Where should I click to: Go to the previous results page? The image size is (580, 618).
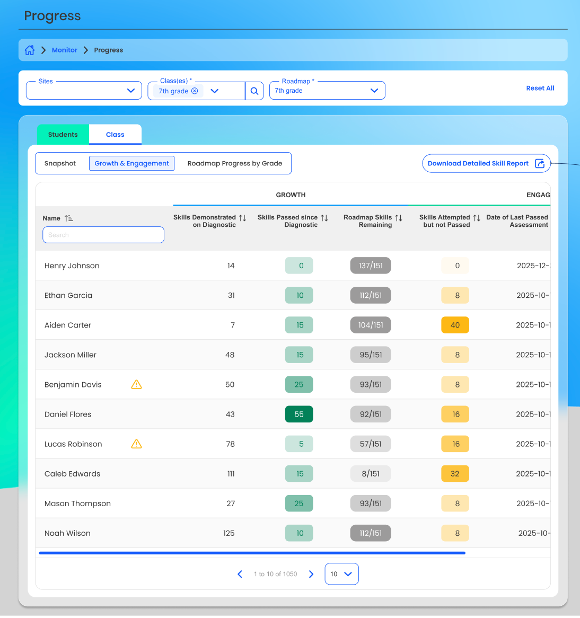pyautogui.click(x=240, y=574)
